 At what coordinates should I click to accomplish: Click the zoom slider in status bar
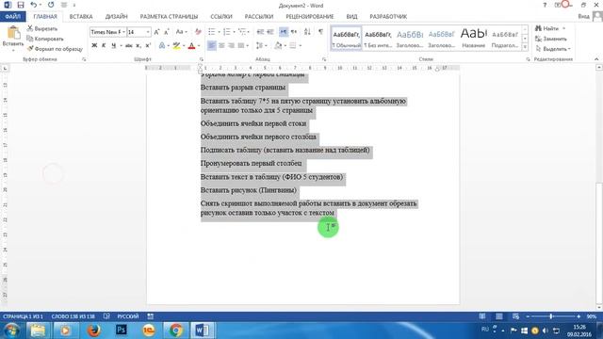coord(553,316)
